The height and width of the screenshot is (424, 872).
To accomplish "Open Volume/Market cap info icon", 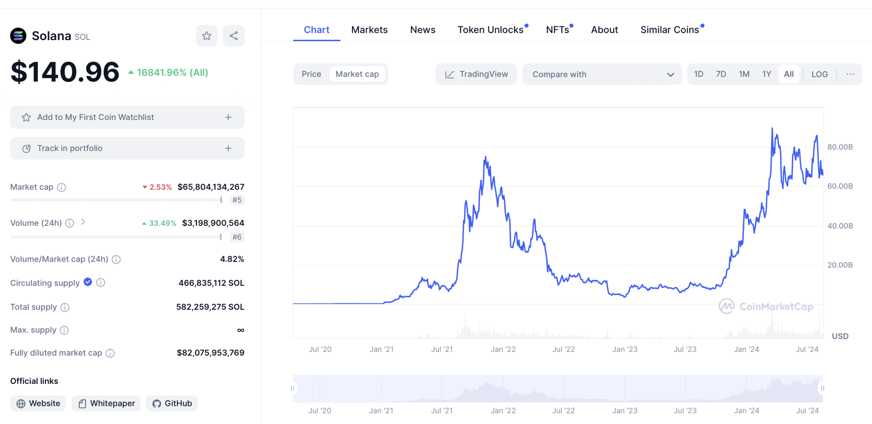I will pyautogui.click(x=116, y=259).
